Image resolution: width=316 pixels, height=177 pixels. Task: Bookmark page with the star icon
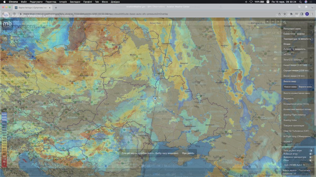[x=285, y=14]
